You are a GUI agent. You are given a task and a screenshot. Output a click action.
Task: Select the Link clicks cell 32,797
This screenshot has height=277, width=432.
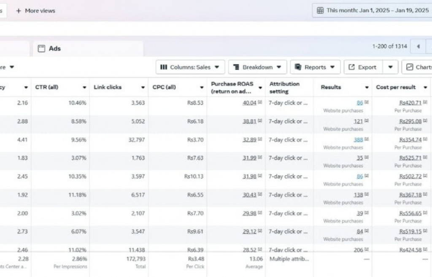coord(137,140)
